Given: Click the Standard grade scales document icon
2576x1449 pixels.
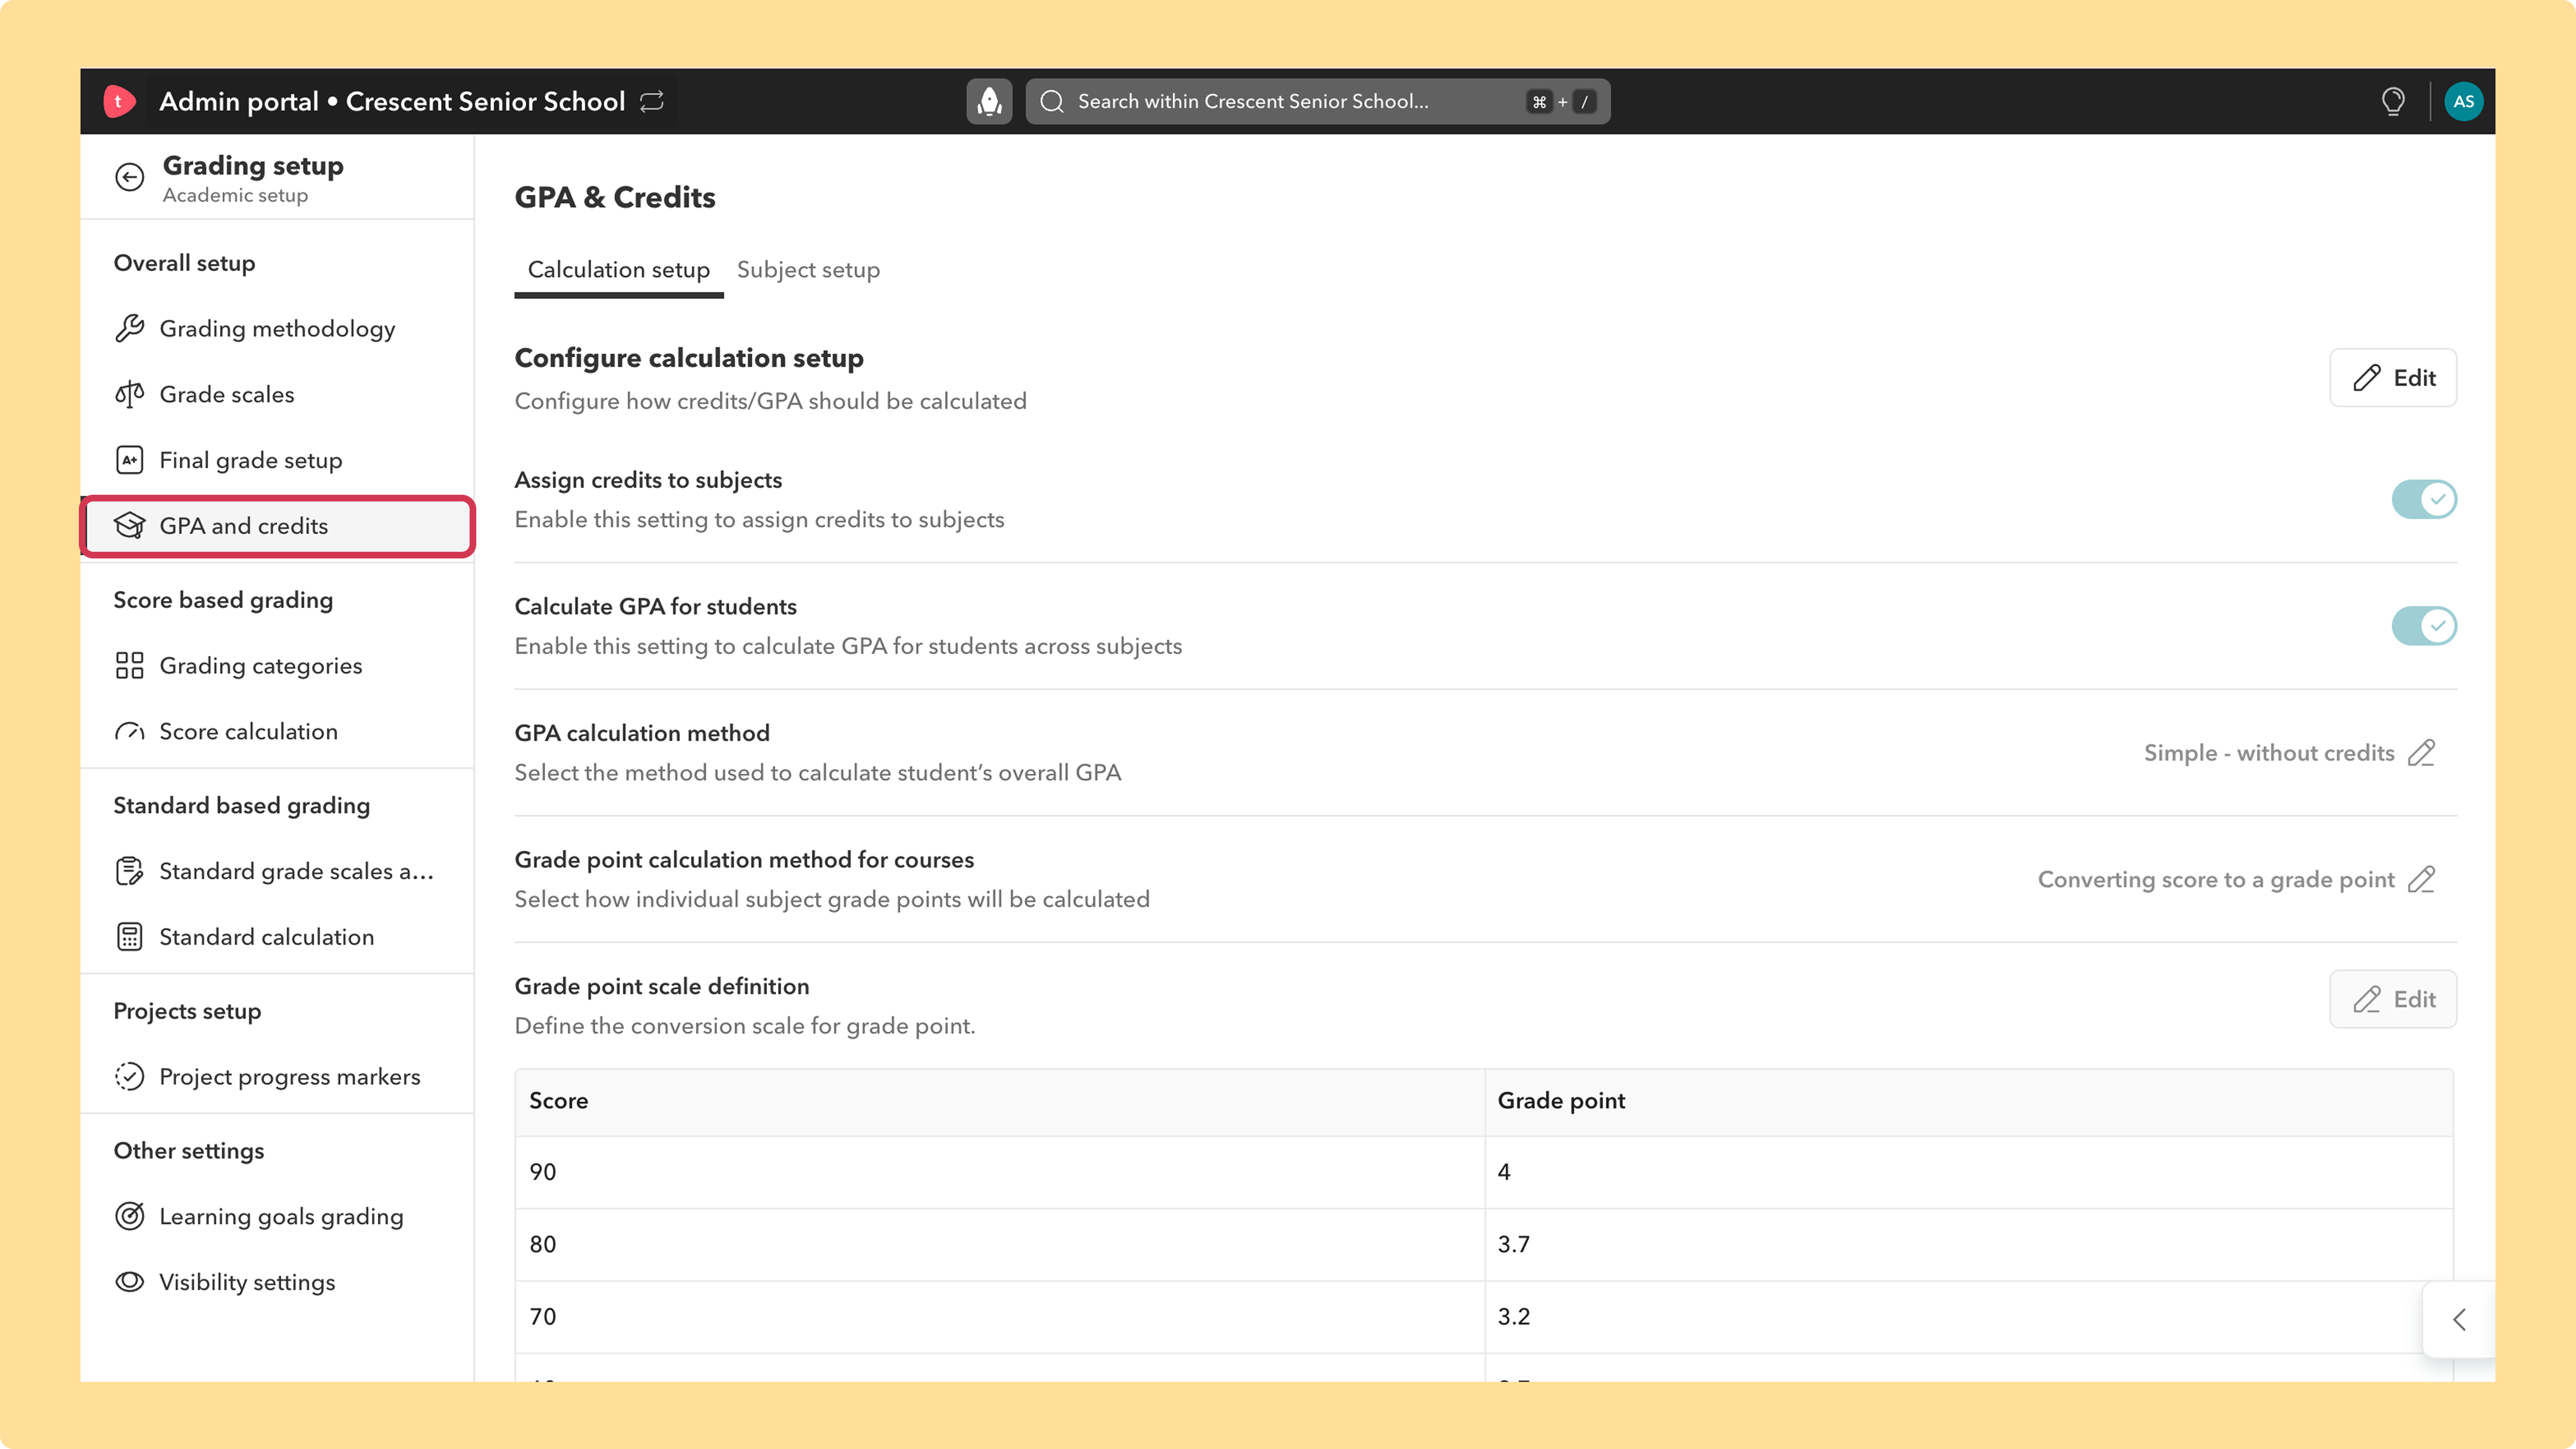Looking at the screenshot, I should click(129, 871).
